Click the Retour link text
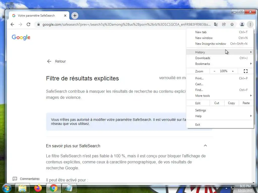The image size is (258, 193). click(60, 61)
